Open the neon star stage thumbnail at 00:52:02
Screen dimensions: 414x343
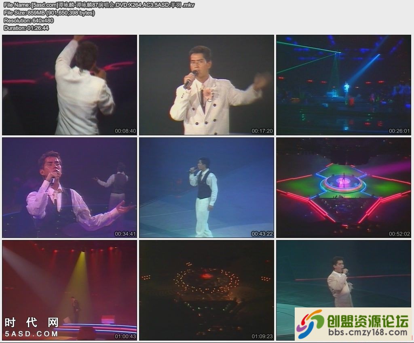[x=344, y=187]
